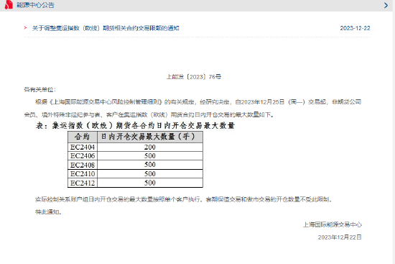Select the EC2404 contract cell
Viewport: 395px width, 264px height.
(83, 147)
